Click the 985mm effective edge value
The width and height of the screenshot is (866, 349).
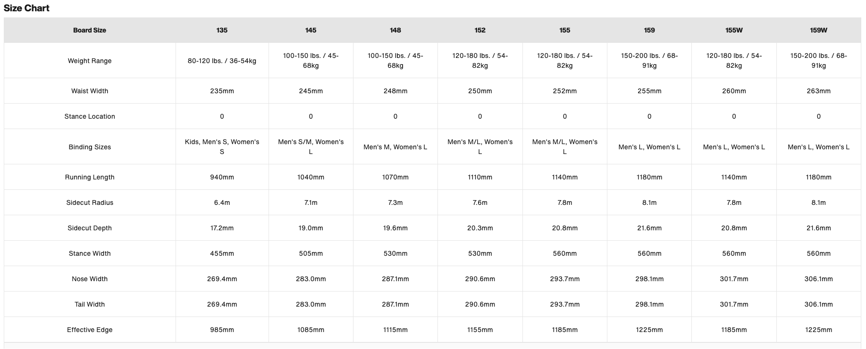pyautogui.click(x=222, y=330)
